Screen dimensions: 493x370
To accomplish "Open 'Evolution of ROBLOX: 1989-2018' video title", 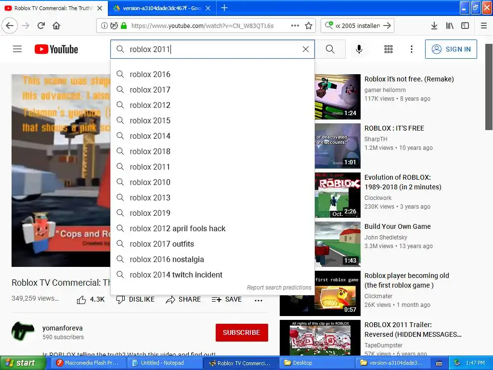I will click(403, 182).
